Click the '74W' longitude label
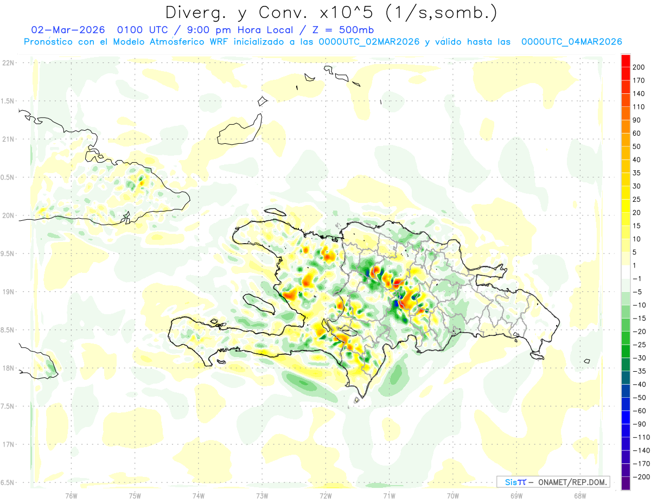 [x=198, y=495]
